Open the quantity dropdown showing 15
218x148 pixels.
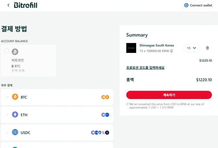[x=192, y=48]
